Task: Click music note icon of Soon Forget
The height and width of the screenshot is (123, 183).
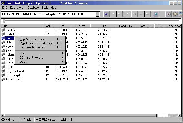Action: 3,75
